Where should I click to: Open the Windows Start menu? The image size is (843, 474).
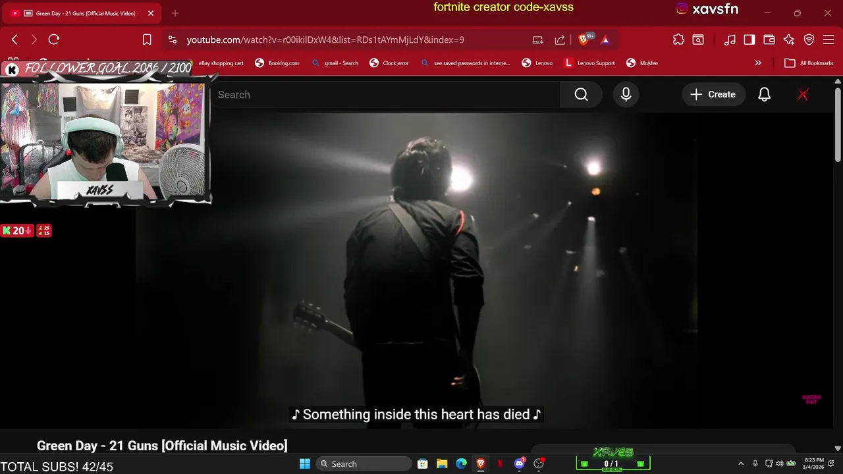(305, 463)
